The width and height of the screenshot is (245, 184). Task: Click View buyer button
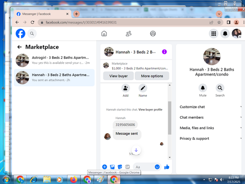(119, 76)
